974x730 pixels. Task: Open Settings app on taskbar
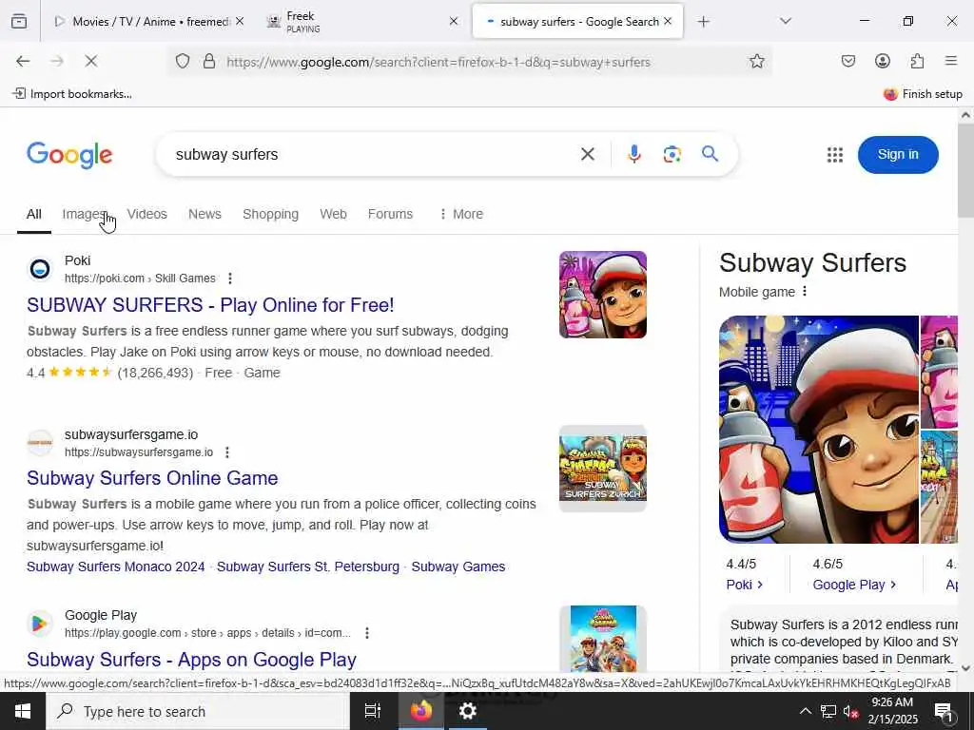coord(467,711)
